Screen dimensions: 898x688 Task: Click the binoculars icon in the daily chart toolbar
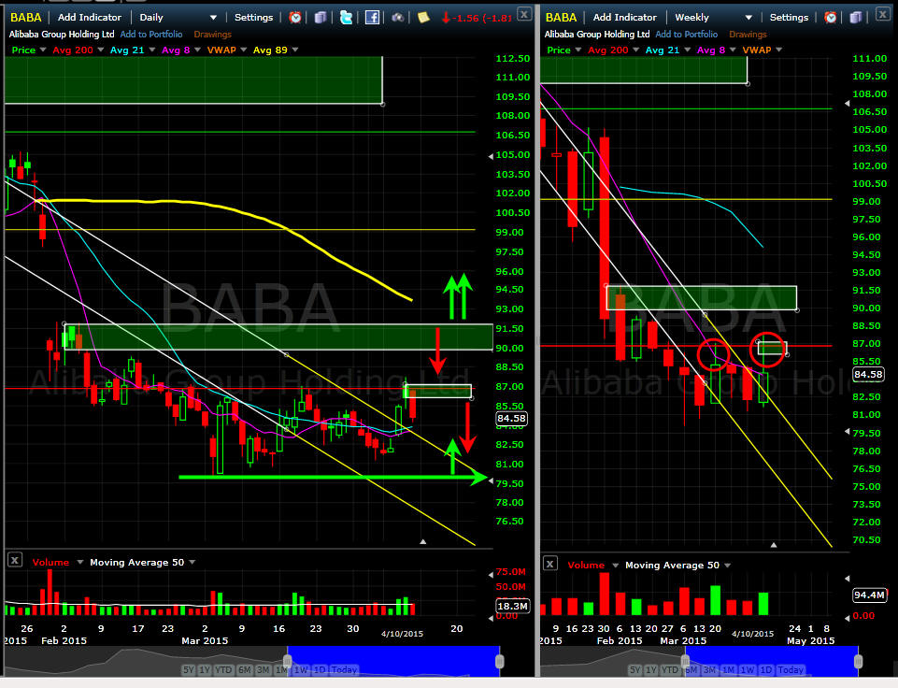(398, 17)
